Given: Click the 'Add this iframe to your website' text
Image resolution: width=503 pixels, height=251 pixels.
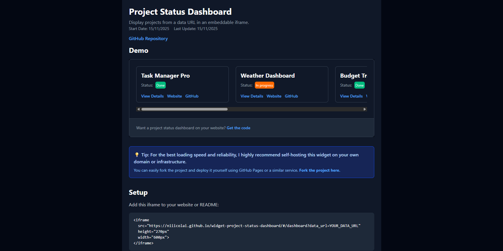Looking at the screenshot, I should [174, 205].
